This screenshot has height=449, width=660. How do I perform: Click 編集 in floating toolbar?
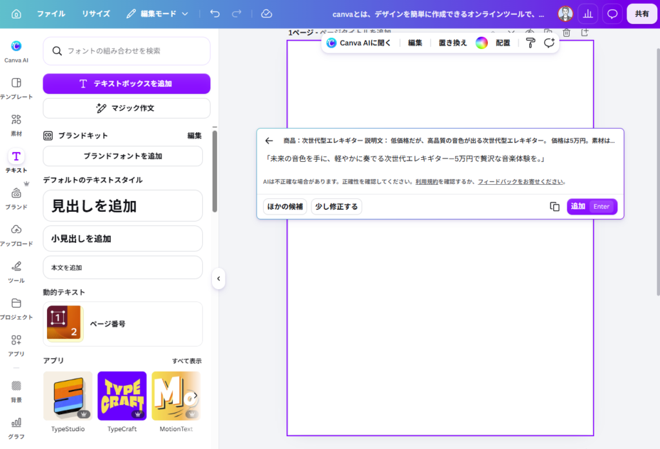(x=415, y=43)
